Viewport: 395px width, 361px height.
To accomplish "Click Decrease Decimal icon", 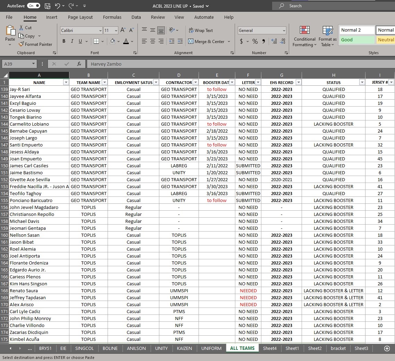I will click(x=283, y=41).
